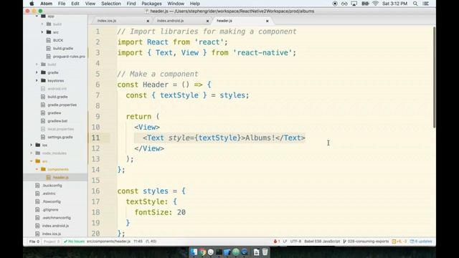Open the File menu
This screenshot has height=258, width=459.
coord(62,4)
